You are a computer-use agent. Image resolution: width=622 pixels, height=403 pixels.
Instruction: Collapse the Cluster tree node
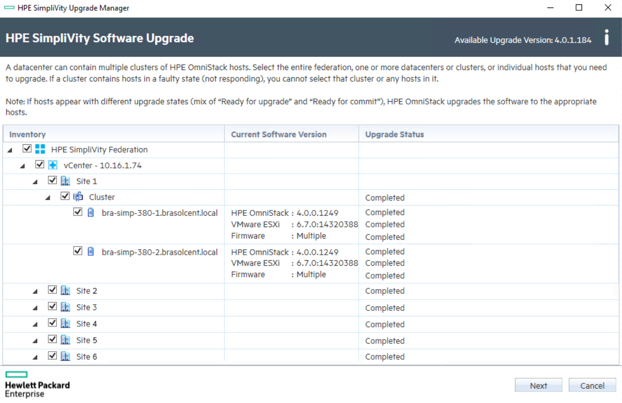pos(48,198)
